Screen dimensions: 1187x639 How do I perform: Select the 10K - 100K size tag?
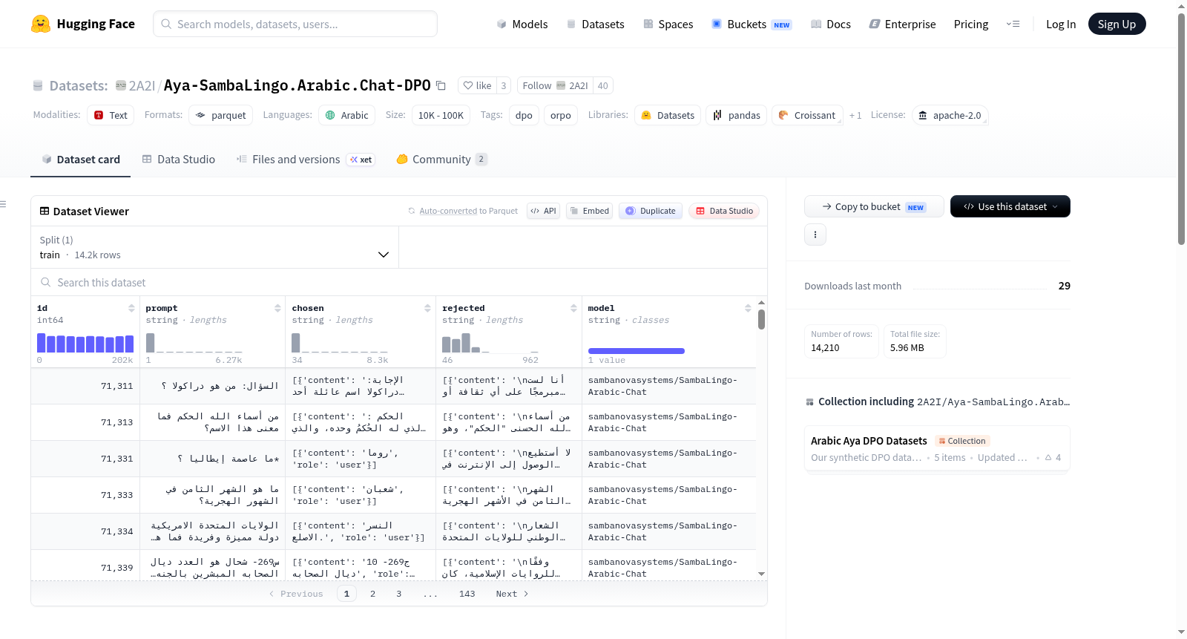click(441, 115)
